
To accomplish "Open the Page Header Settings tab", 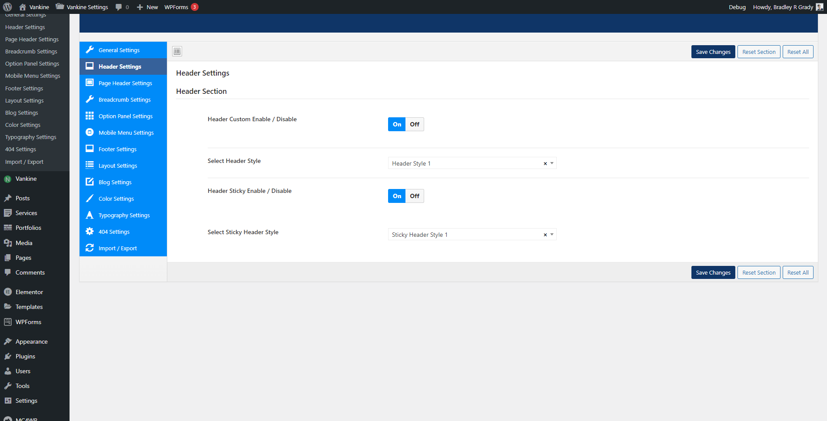I will [125, 83].
